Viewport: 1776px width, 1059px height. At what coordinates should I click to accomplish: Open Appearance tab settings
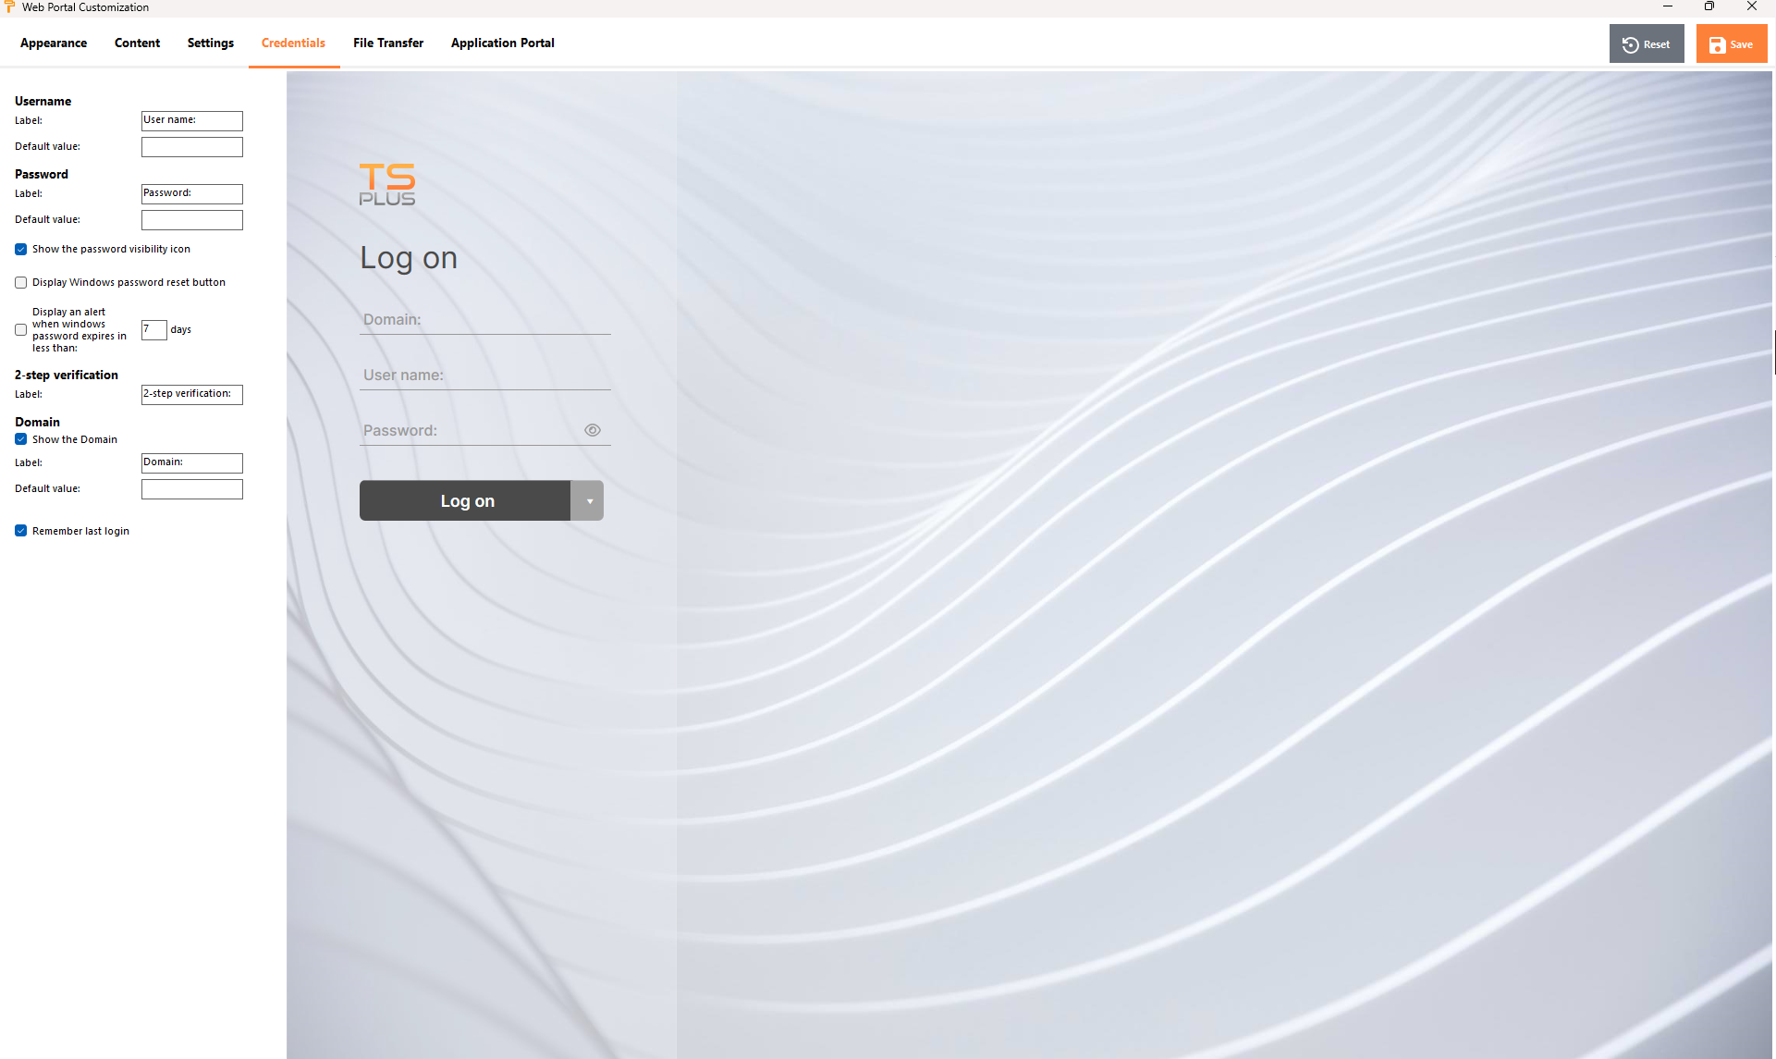pos(53,43)
